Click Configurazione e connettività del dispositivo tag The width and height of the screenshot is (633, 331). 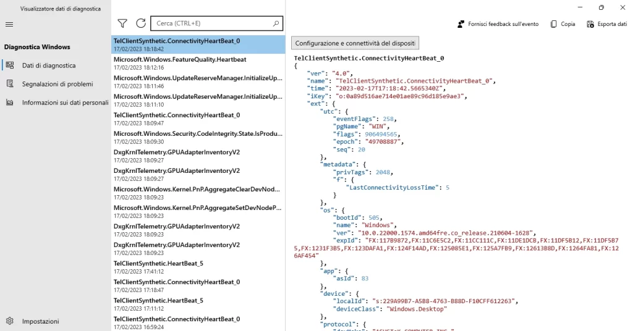pos(355,43)
